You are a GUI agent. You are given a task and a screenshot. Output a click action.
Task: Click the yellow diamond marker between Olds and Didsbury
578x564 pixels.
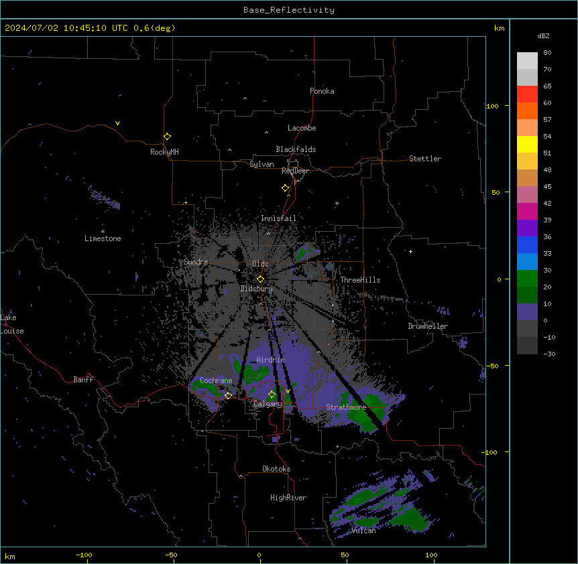(260, 279)
